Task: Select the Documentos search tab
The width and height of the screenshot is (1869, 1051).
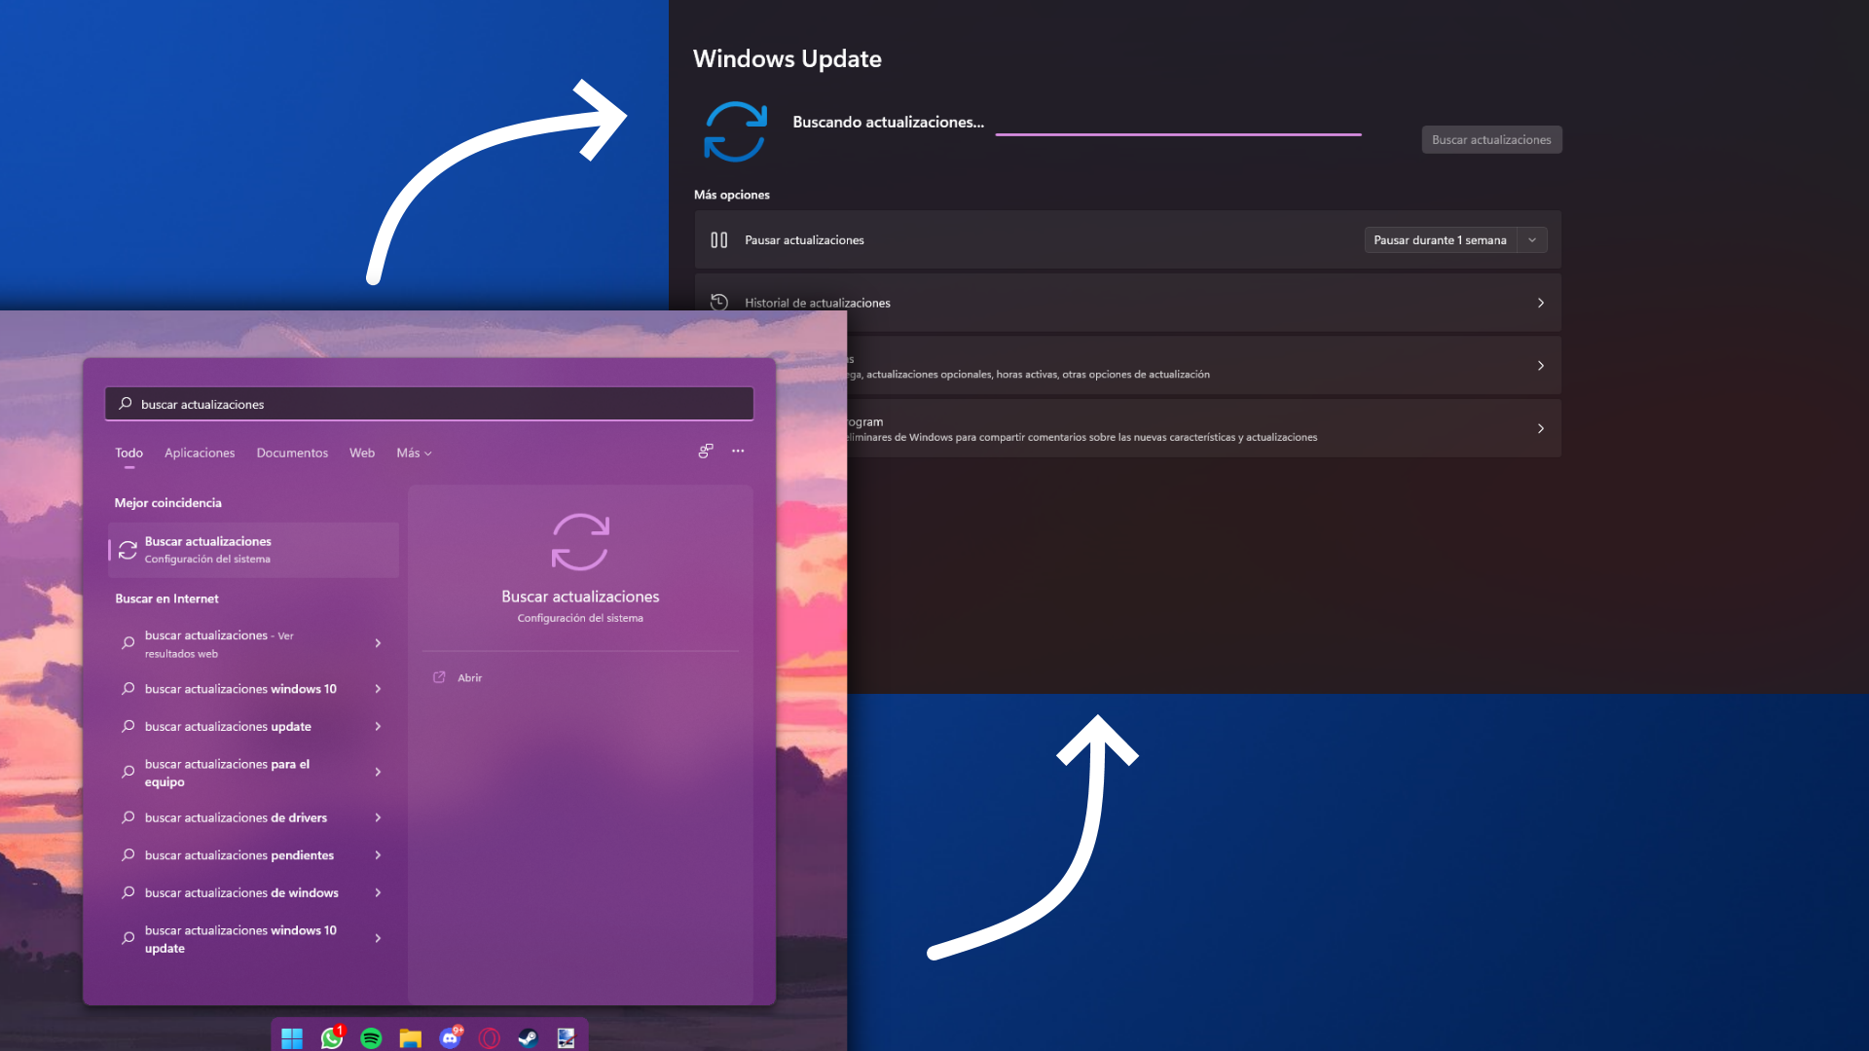Action: pyautogui.click(x=292, y=453)
